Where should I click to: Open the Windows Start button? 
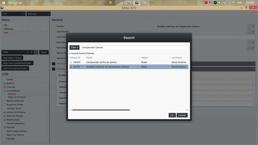pyautogui.click(x=4, y=3)
